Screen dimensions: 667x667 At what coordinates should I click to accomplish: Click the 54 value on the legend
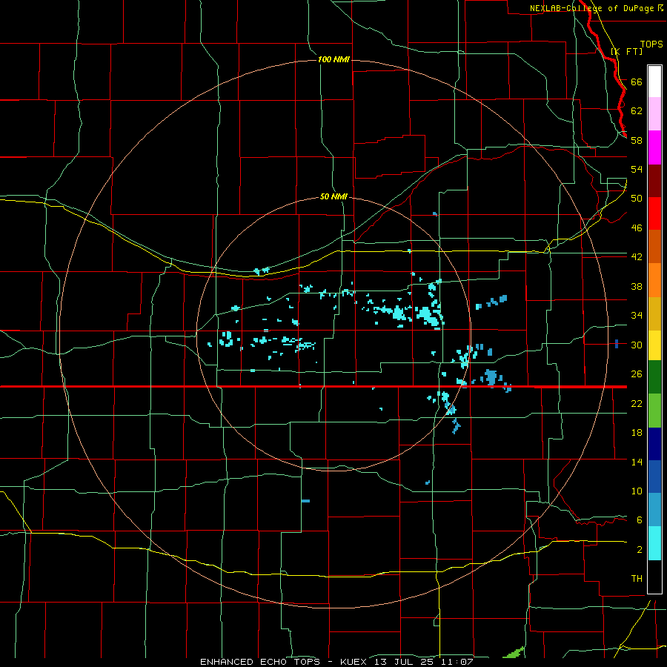click(x=637, y=169)
